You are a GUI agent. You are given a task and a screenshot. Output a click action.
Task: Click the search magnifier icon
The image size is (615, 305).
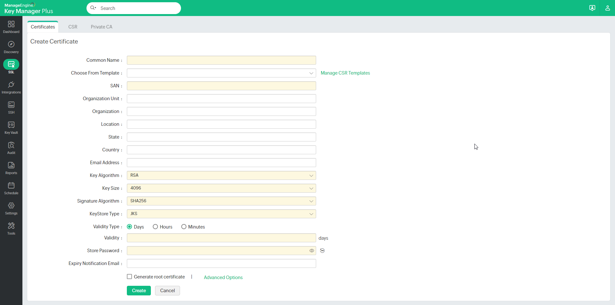pyautogui.click(x=93, y=8)
